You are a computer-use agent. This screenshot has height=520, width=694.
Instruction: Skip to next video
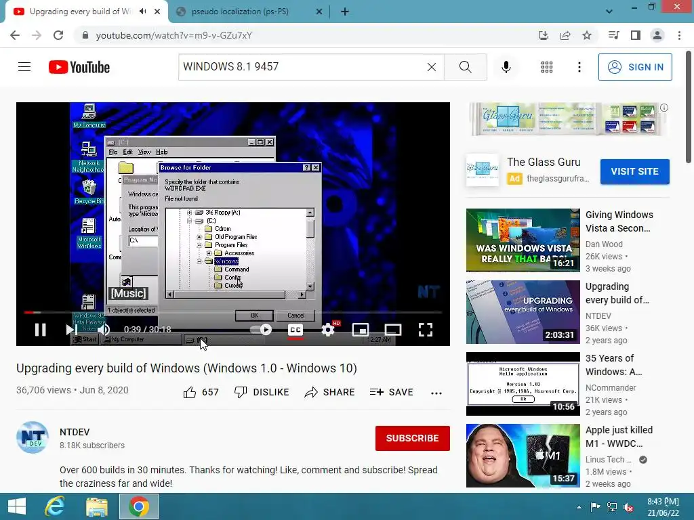tap(71, 330)
